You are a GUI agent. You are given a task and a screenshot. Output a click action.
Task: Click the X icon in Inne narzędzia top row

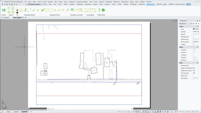pyautogui.click(x=95, y=9)
